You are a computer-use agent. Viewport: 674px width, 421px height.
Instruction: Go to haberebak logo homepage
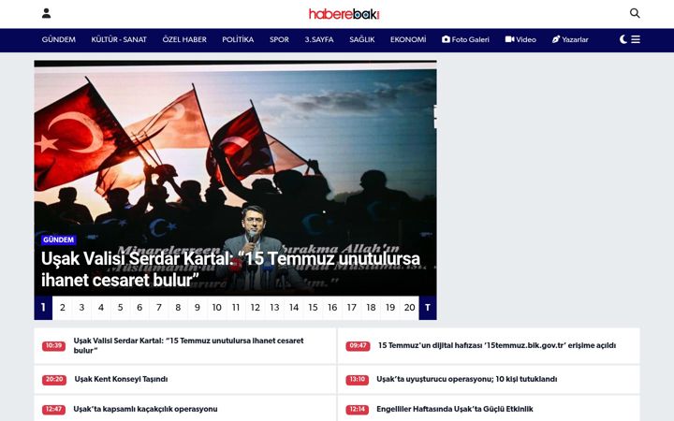[344, 14]
